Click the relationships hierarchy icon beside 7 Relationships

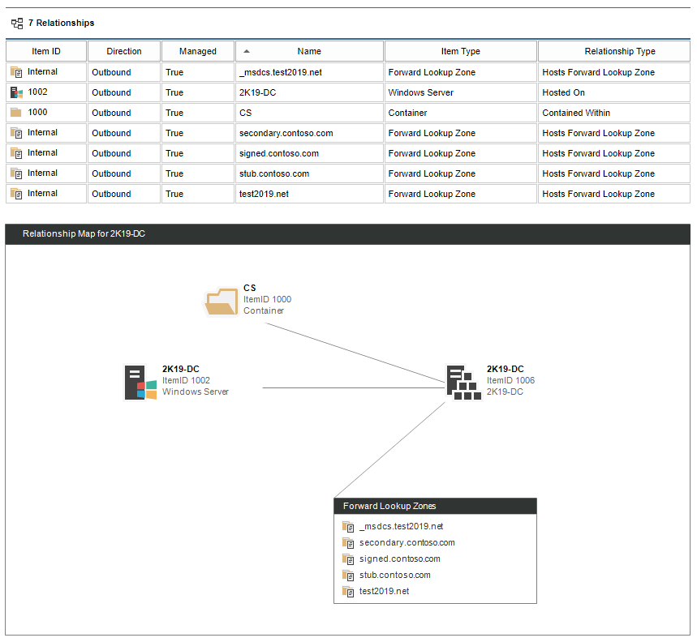coord(17,23)
